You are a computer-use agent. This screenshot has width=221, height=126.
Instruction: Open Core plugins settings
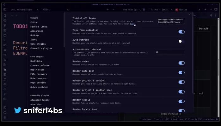pos(38,44)
